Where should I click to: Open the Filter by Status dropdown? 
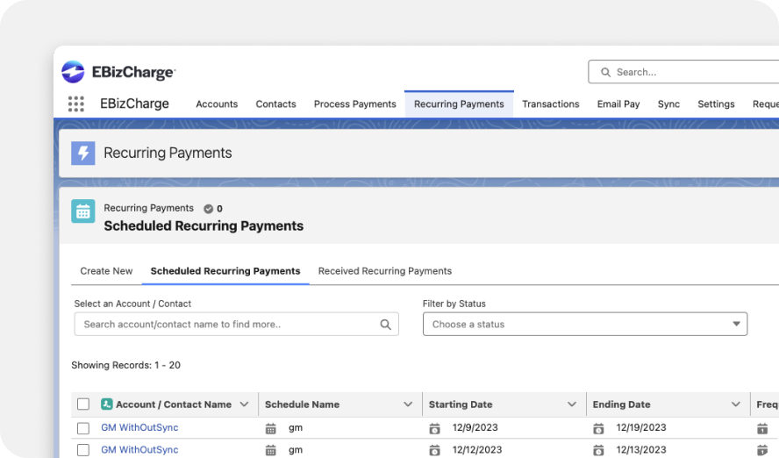pos(585,324)
